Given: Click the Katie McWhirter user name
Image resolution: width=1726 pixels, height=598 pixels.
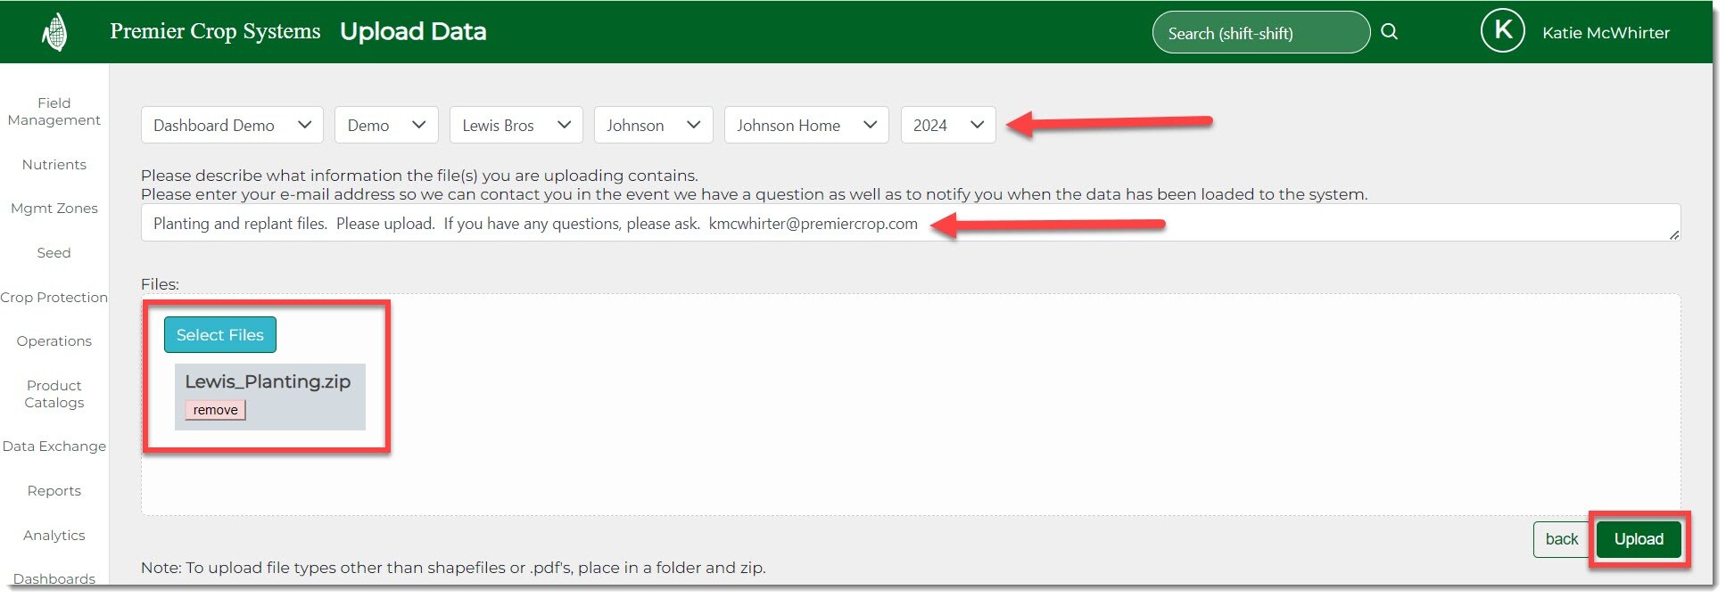Looking at the screenshot, I should point(1606,33).
